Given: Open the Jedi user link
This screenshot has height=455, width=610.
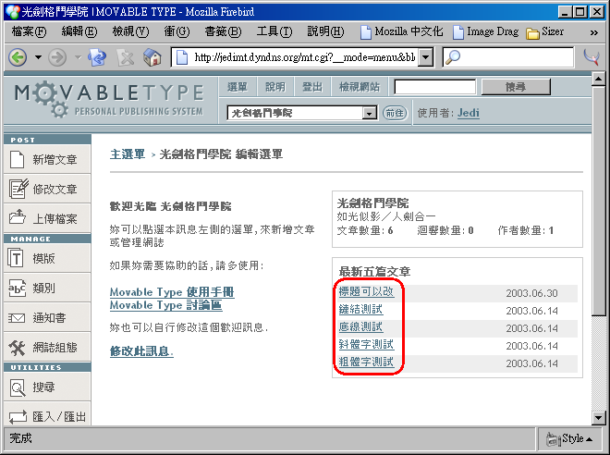Looking at the screenshot, I should coord(469,113).
